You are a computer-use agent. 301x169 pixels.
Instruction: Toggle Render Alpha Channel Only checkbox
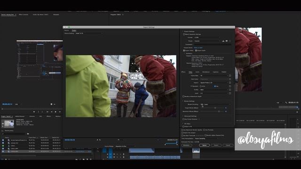coord(206,135)
